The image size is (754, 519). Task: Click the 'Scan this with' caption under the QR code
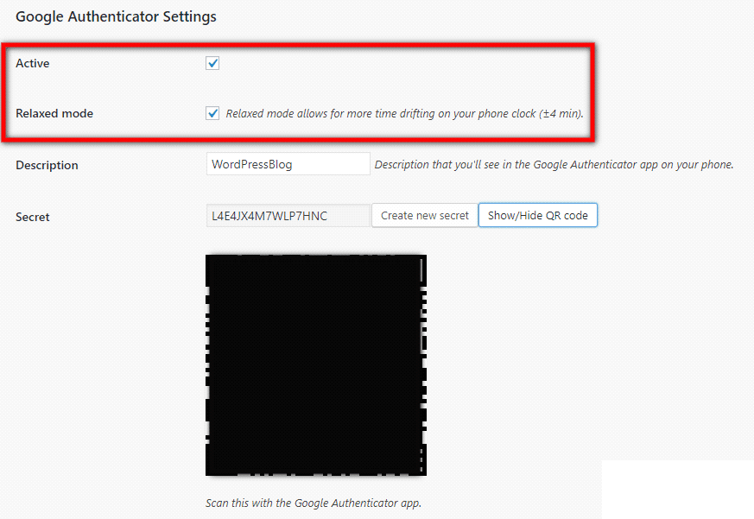(x=313, y=503)
